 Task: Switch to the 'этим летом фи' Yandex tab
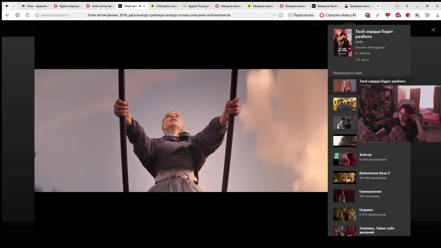99,6
